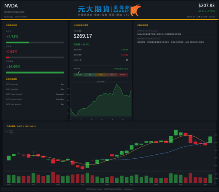Click the Cantor Fitzgerald rating row
Screen dimensions: 219x192
(x=35, y=94)
